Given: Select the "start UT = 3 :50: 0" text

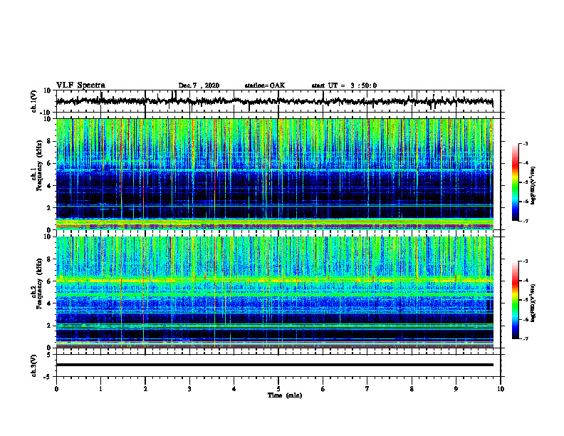Looking at the screenshot, I should [344, 85].
